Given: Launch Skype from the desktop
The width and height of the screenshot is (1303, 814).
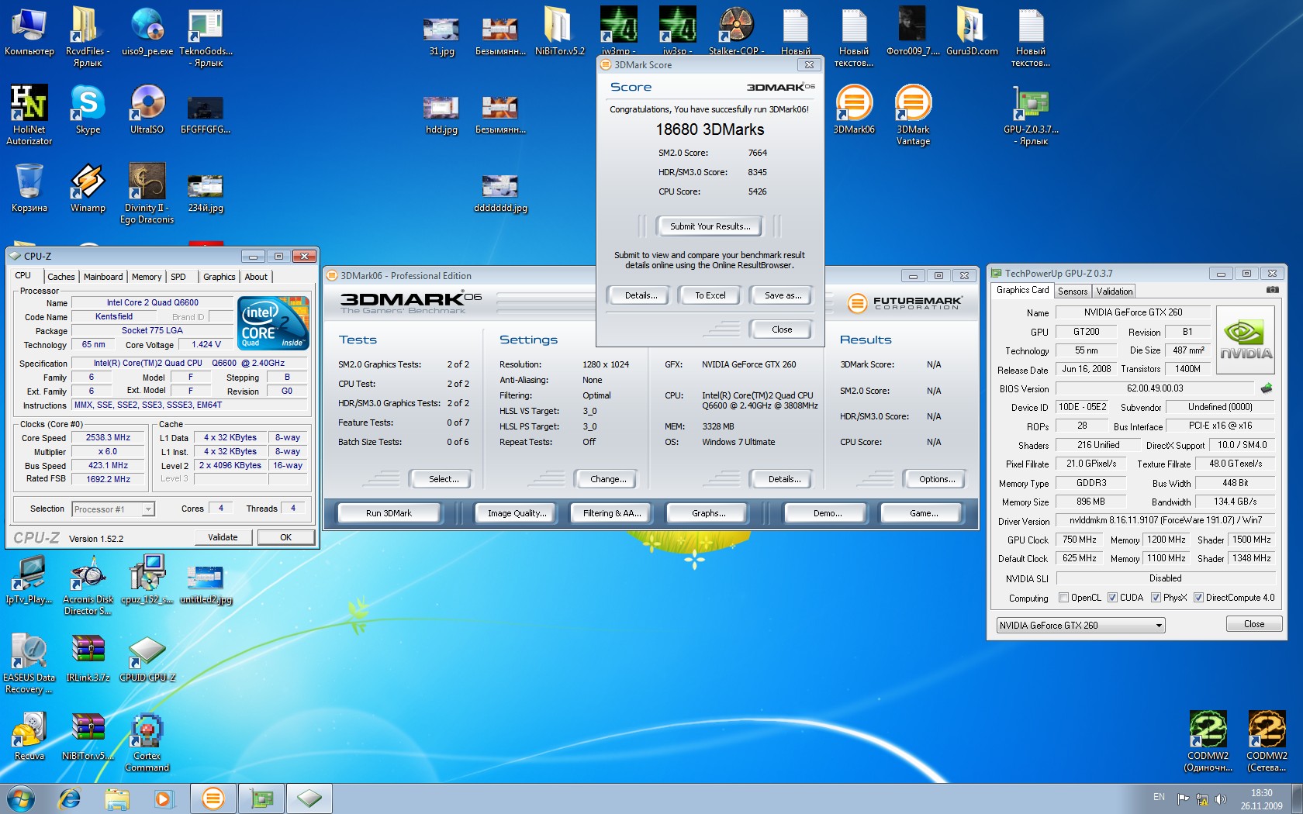Looking at the screenshot, I should click(88, 110).
